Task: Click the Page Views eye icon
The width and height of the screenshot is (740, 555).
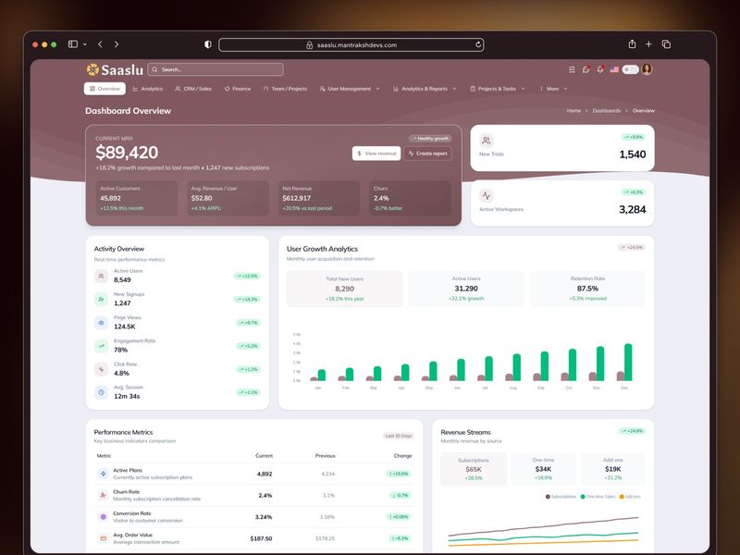Action: click(x=101, y=323)
